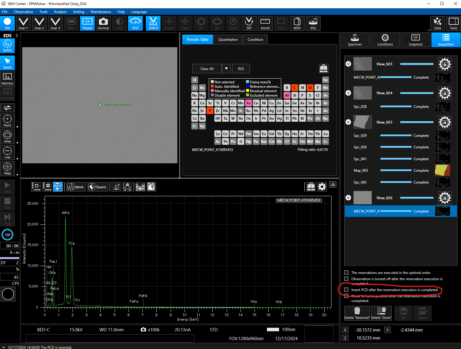Collapse the View_025 group
This screenshot has width=461, height=349.
tap(348, 122)
